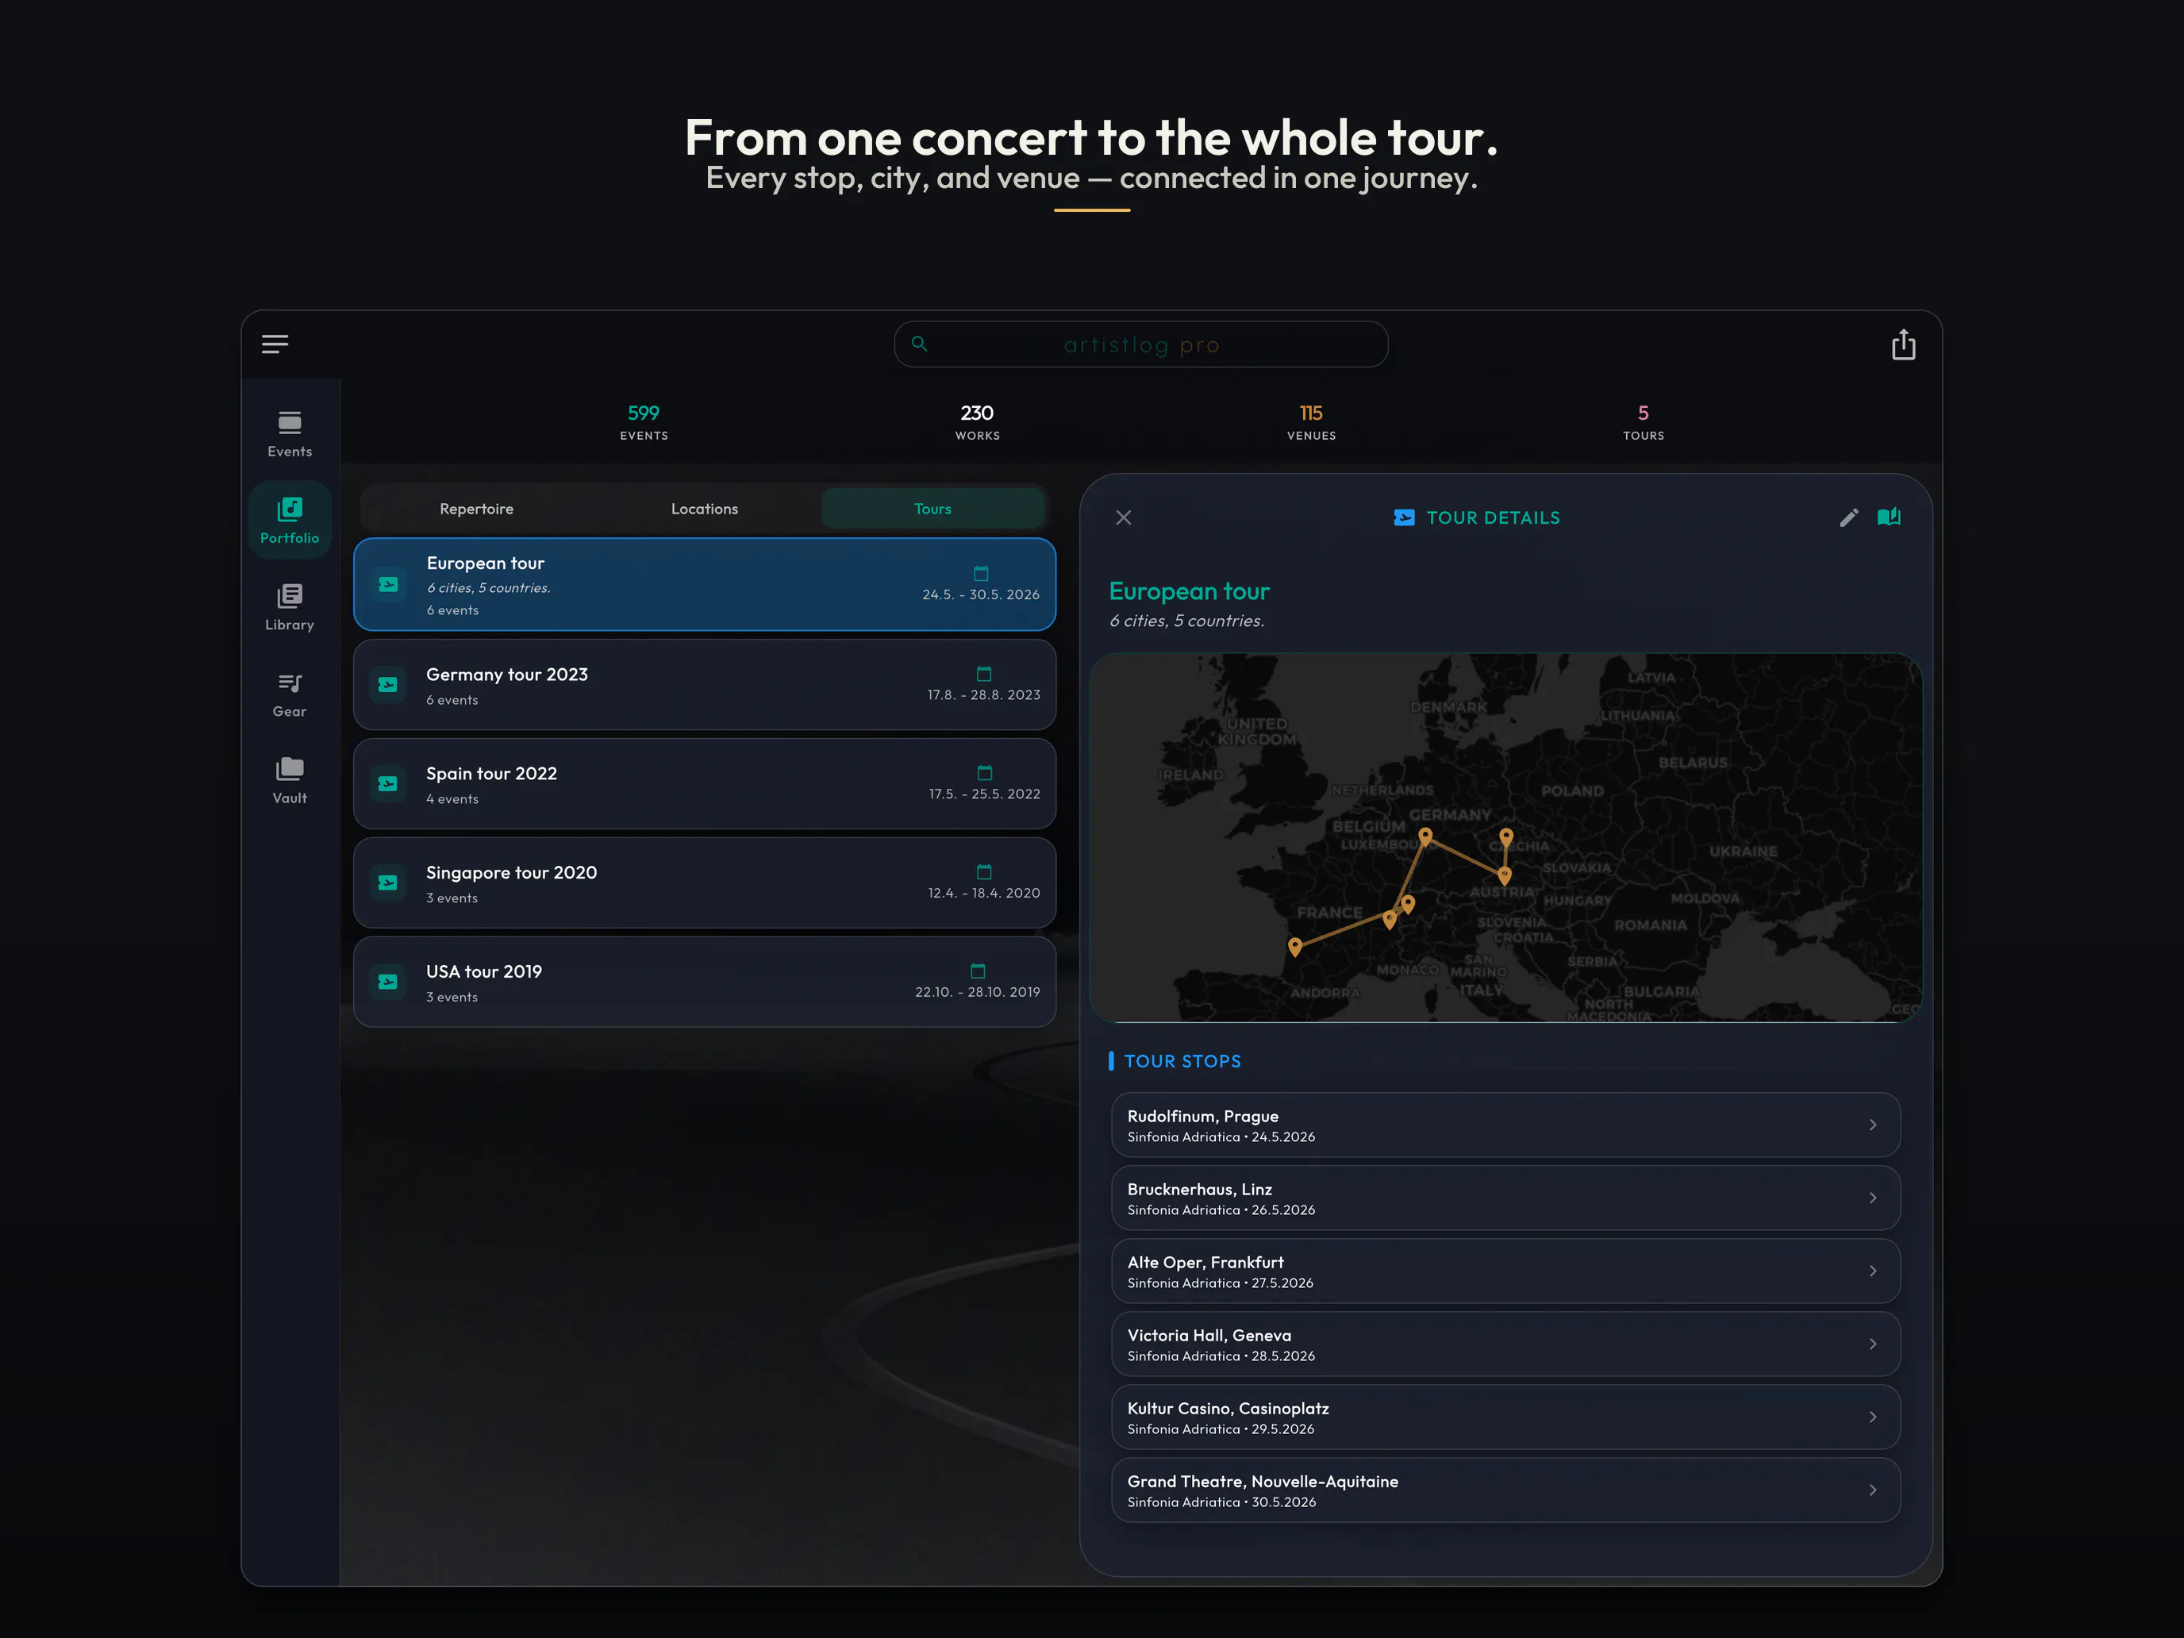Click the calendar icon on USA tour 2019
Viewport: 2184px width, 1638px height.
978,971
